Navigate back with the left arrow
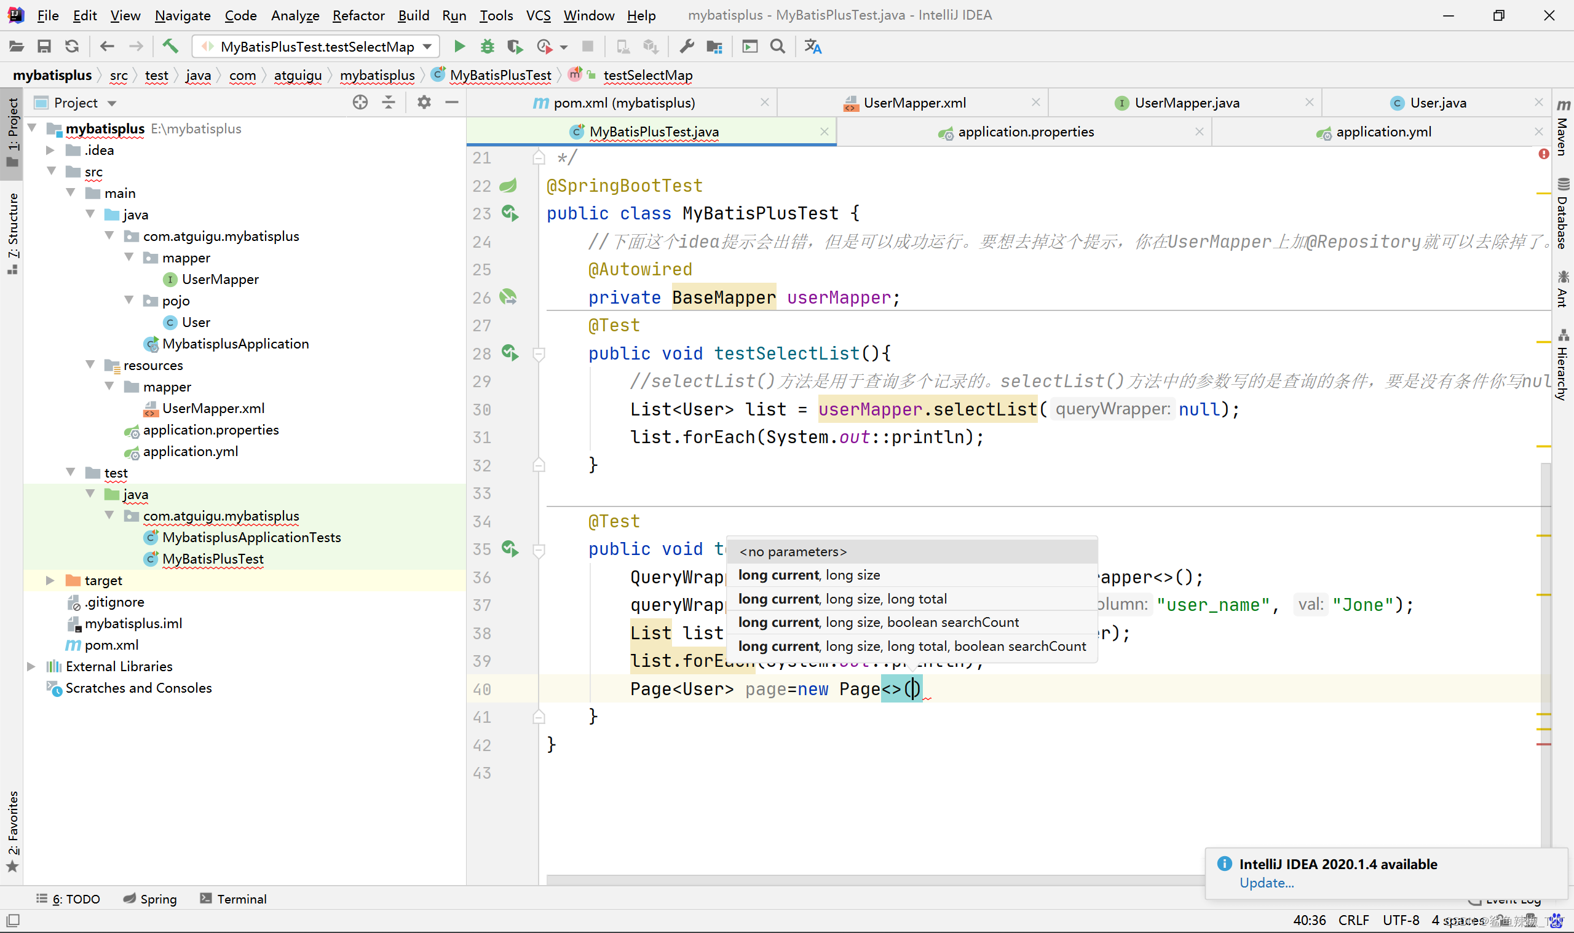1574x933 pixels. click(107, 47)
